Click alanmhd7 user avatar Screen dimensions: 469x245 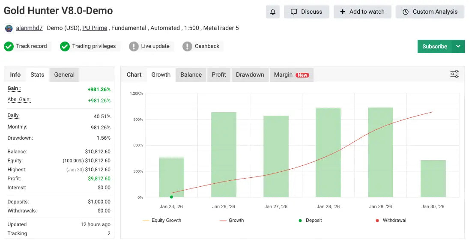(9, 28)
